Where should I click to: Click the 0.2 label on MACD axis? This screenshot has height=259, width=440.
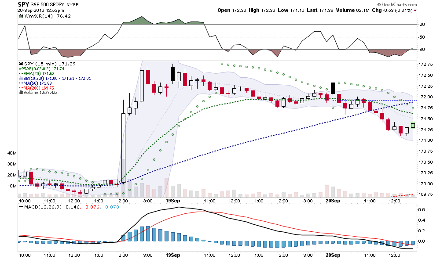(422, 231)
